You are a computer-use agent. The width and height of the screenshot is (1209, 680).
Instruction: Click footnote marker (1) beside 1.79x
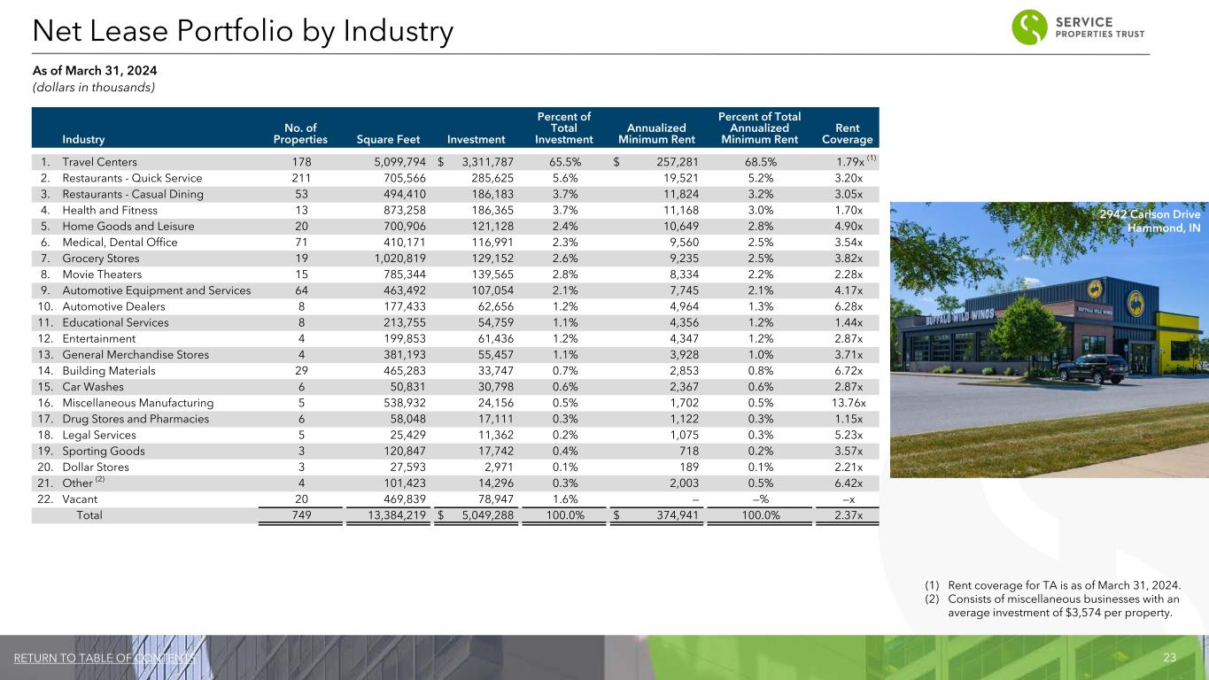[872, 159]
